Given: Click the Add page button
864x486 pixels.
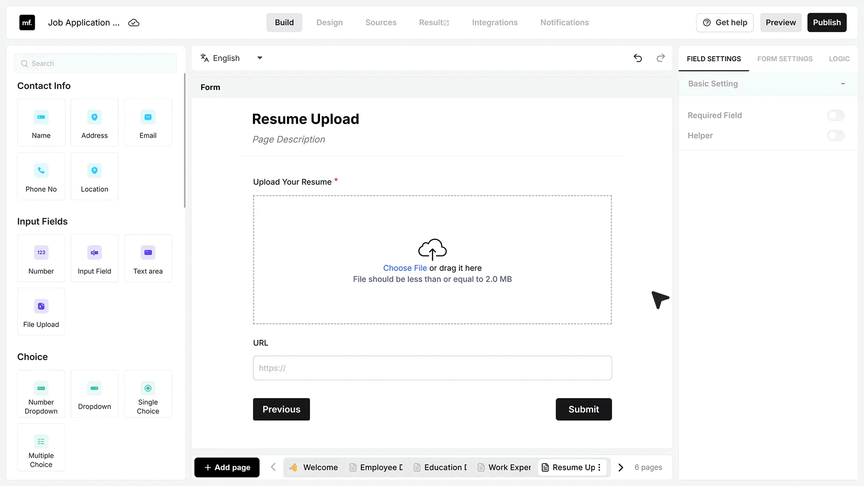Looking at the screenshot, I should click(x=227, y=468).
